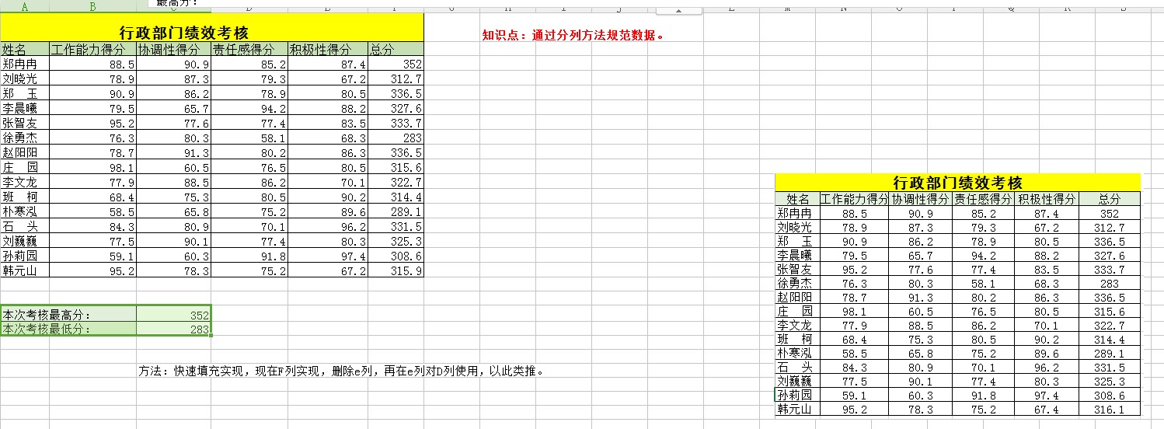Select name 孙莉园 in the right table

pos(797,395)
